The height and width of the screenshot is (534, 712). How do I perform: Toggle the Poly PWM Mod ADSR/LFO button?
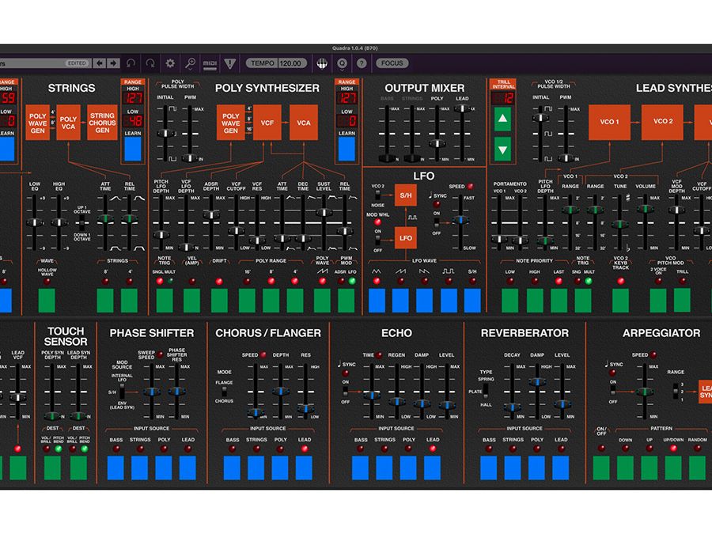click(346, 301)
